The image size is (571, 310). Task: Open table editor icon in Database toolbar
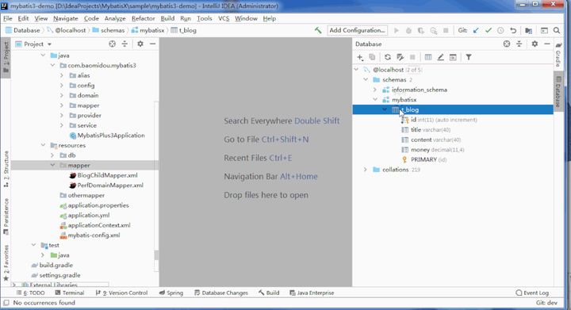pos(428,57)
